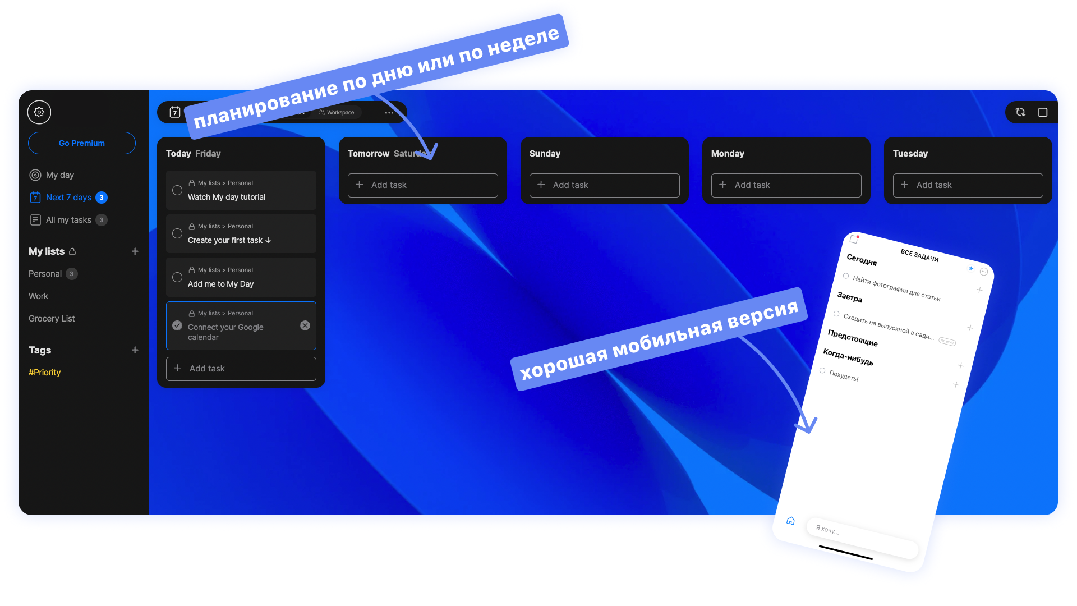Expand the All my tasks section
The width and height of the screenshot is (1077, 606).
click(68, 219)
